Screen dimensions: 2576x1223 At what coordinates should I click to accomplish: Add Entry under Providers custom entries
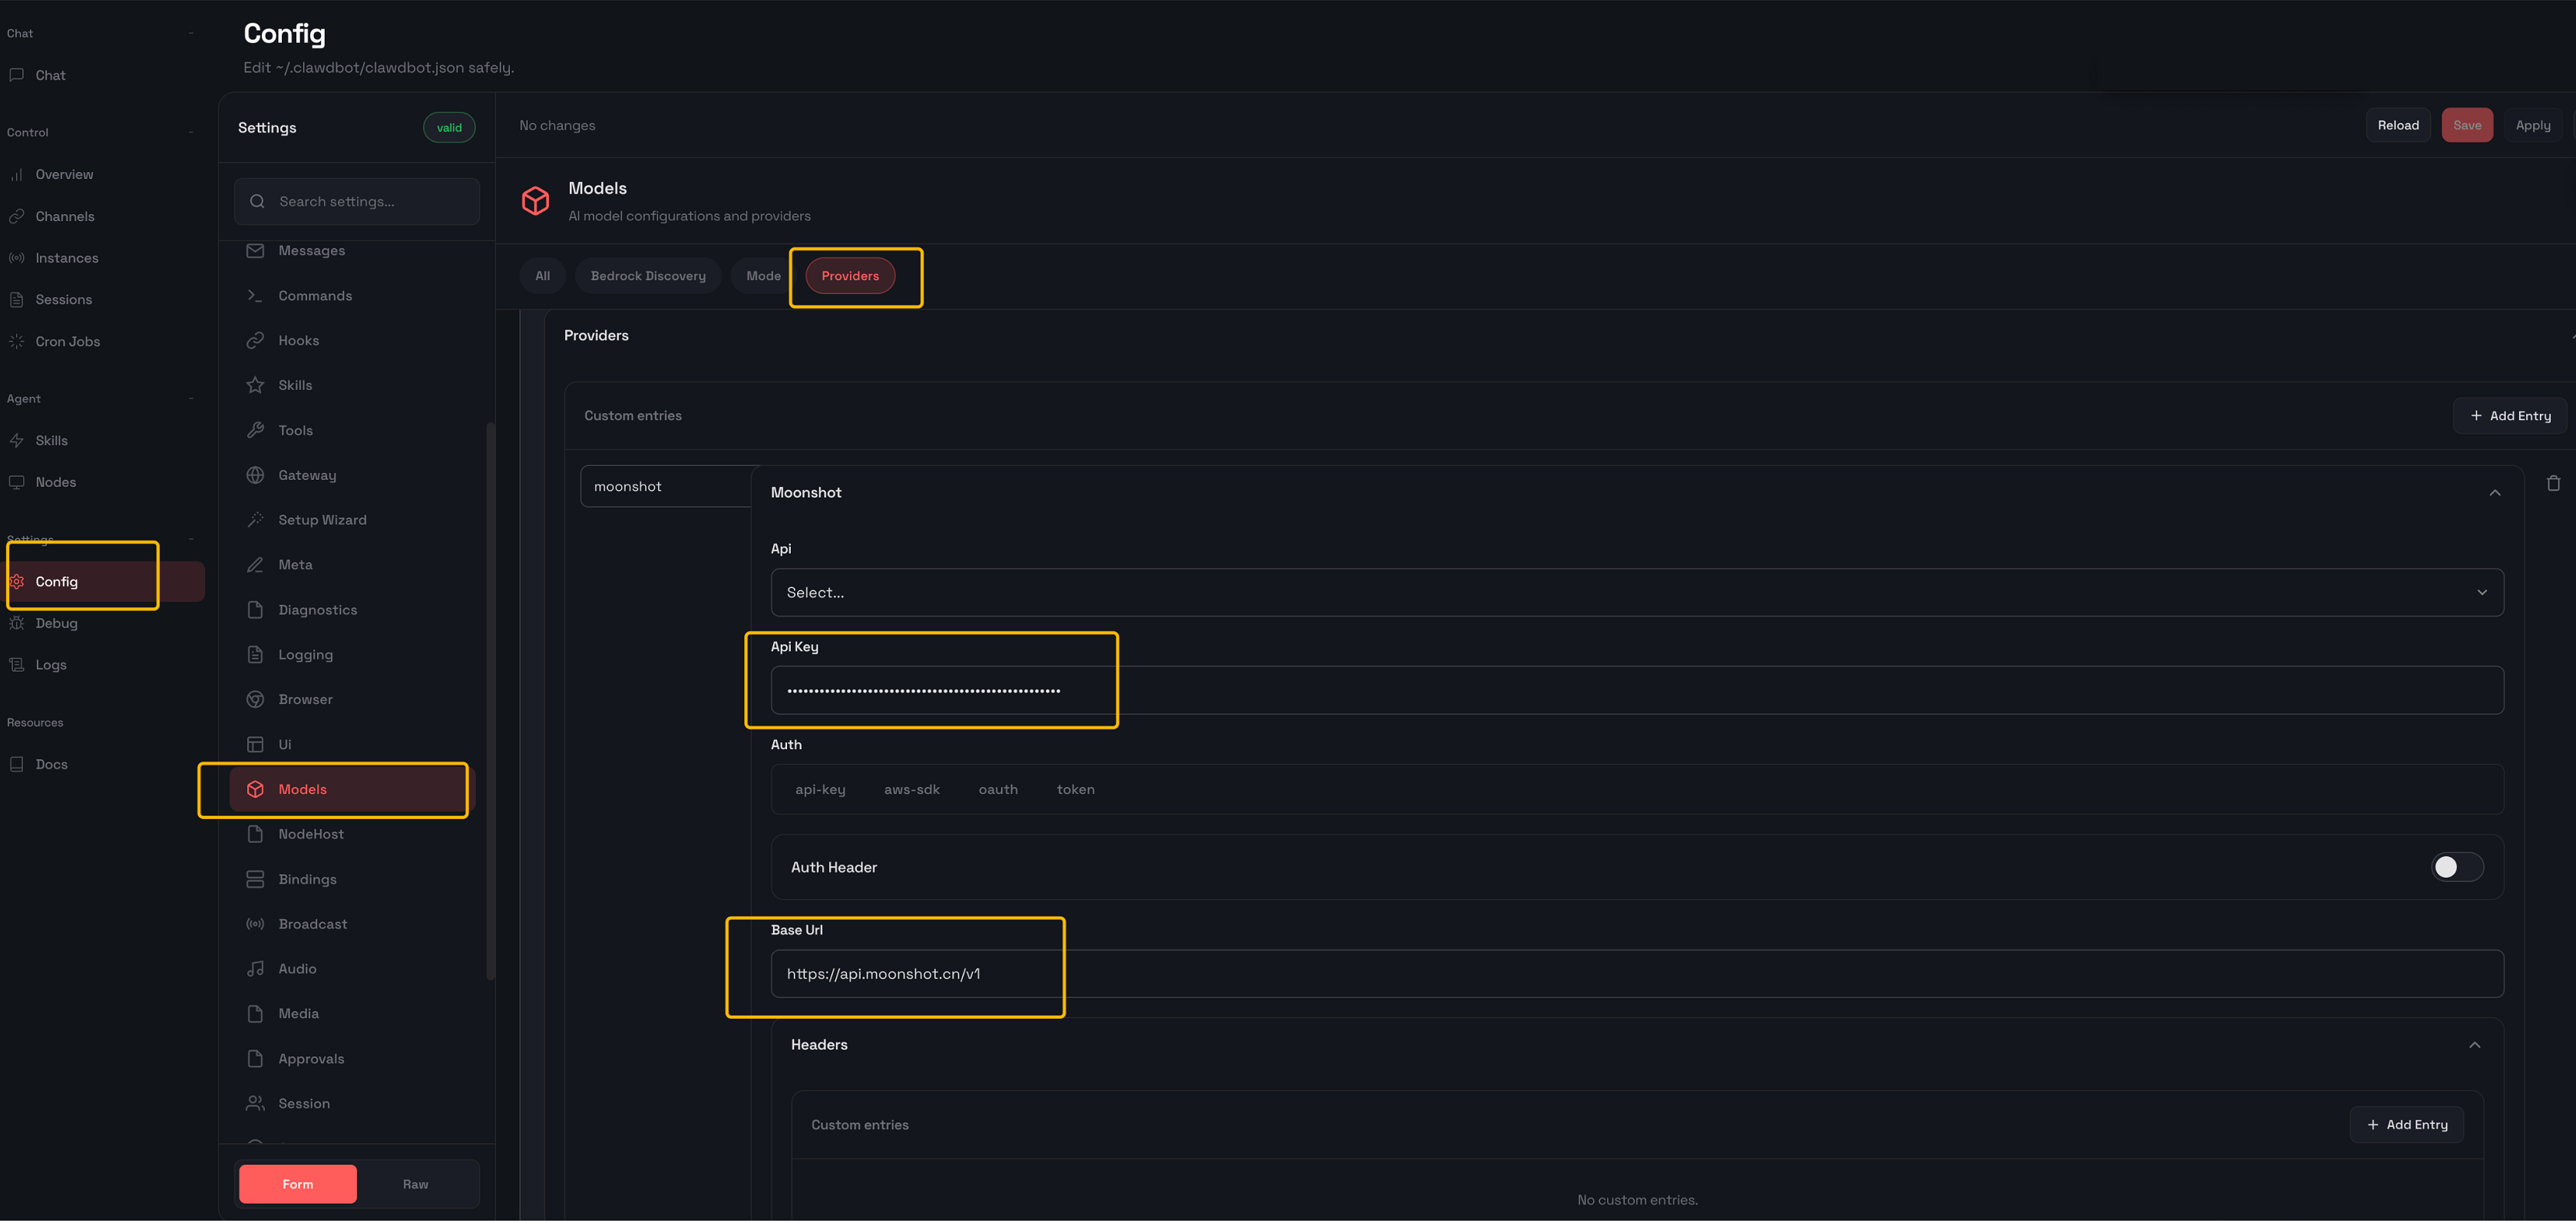[x=2510, y=416]
